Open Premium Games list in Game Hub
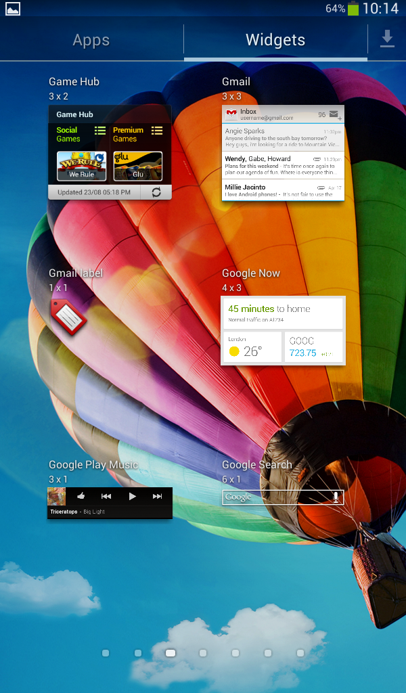406x693 pixels. point(138,134)
